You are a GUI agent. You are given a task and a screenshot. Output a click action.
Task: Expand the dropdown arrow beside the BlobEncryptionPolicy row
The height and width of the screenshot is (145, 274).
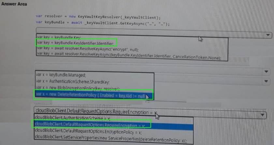click(266, 81)
